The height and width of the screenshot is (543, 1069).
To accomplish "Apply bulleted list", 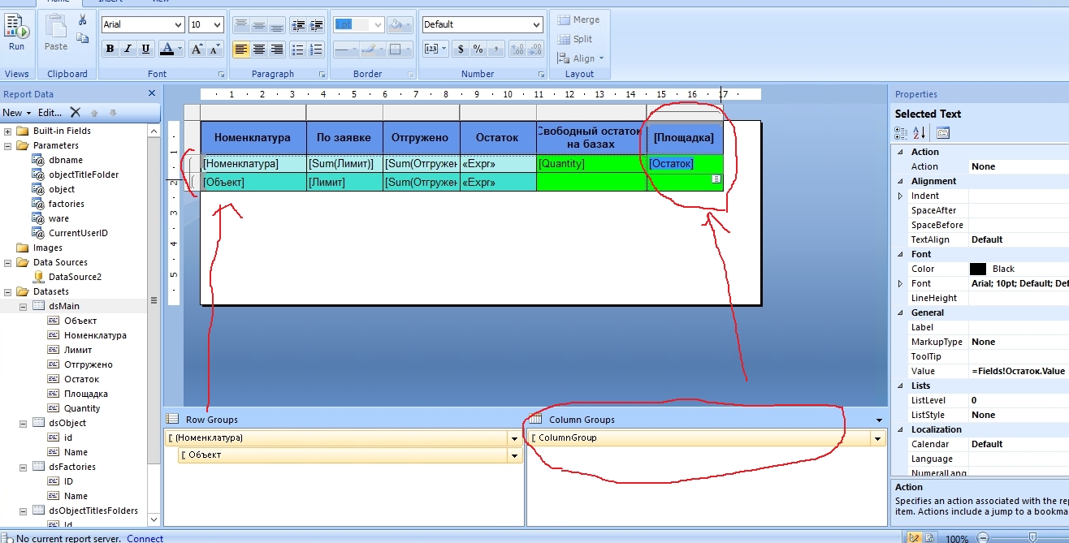I will 298,50.
